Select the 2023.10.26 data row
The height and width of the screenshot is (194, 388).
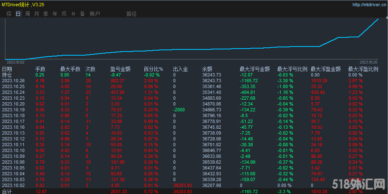point(13,81)
